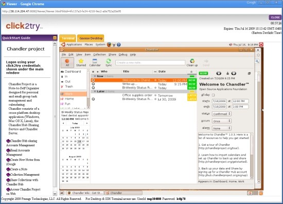This screenshot has width=283, height=204.
Task: Toggle triage circle on Write-up row
Action: 93,84
